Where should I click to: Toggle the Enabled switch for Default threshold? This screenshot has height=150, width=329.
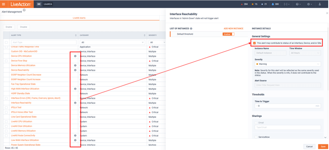click(x=228, y=34)
